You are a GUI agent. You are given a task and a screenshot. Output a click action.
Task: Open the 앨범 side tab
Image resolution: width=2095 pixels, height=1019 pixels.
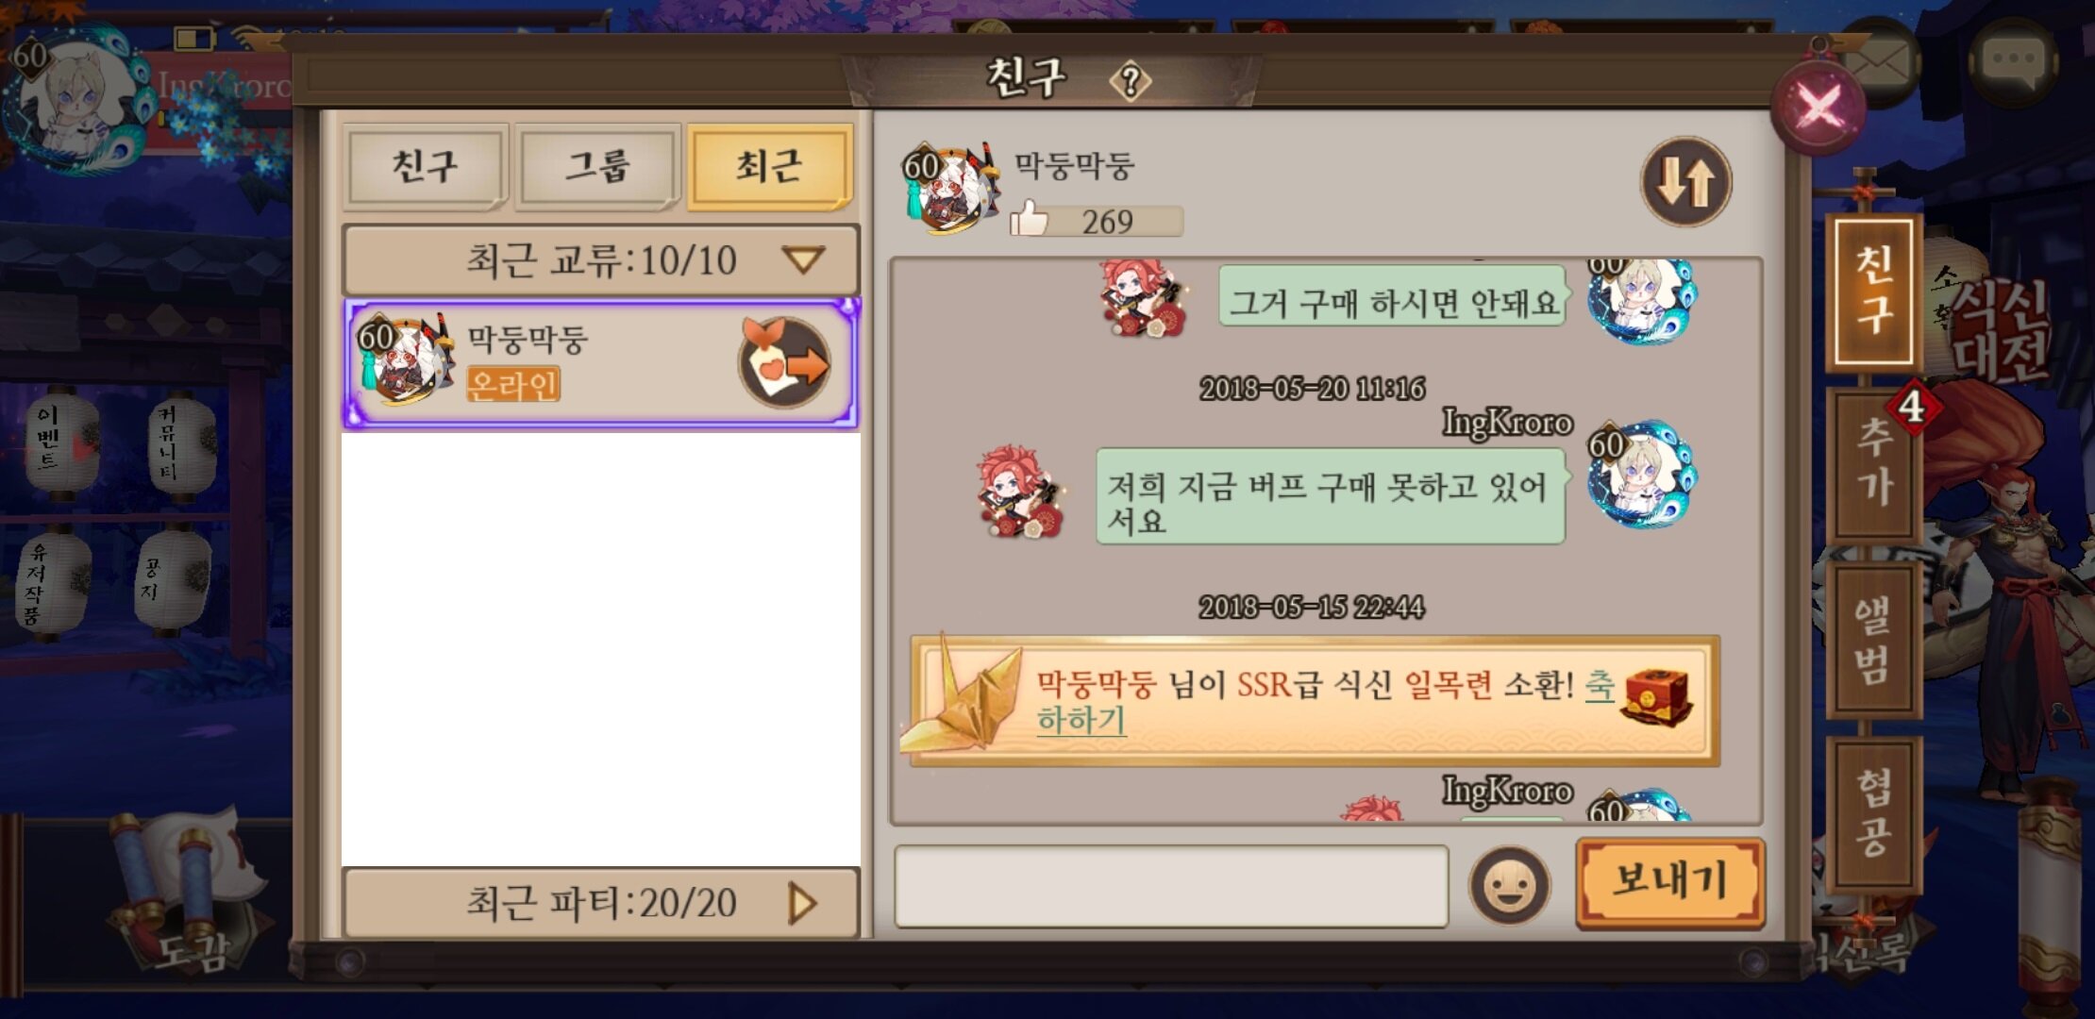pos(1875,640)
